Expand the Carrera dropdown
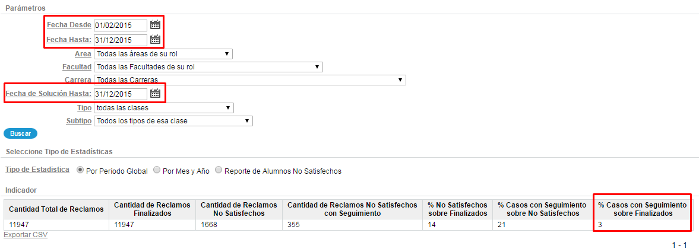Screen dimensions: 699x252 [x=249, y=80]
